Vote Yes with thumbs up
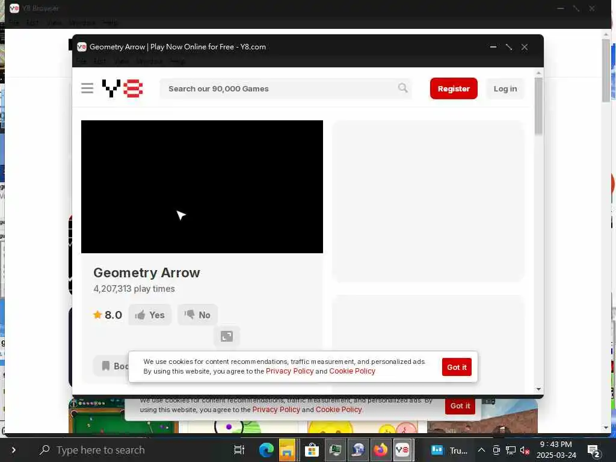 (150, 315)
